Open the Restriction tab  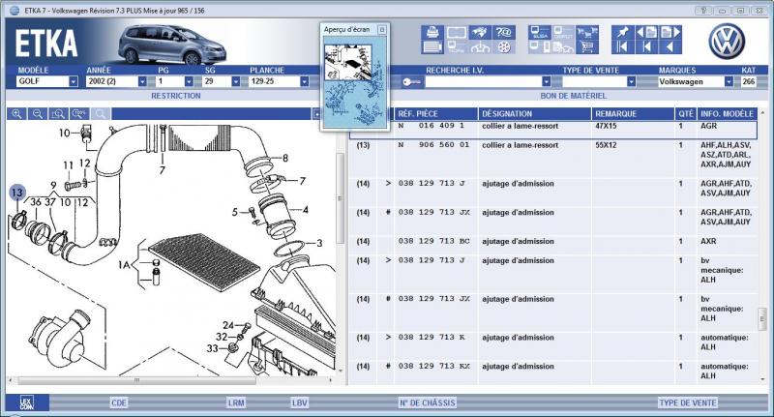[176, 96]
